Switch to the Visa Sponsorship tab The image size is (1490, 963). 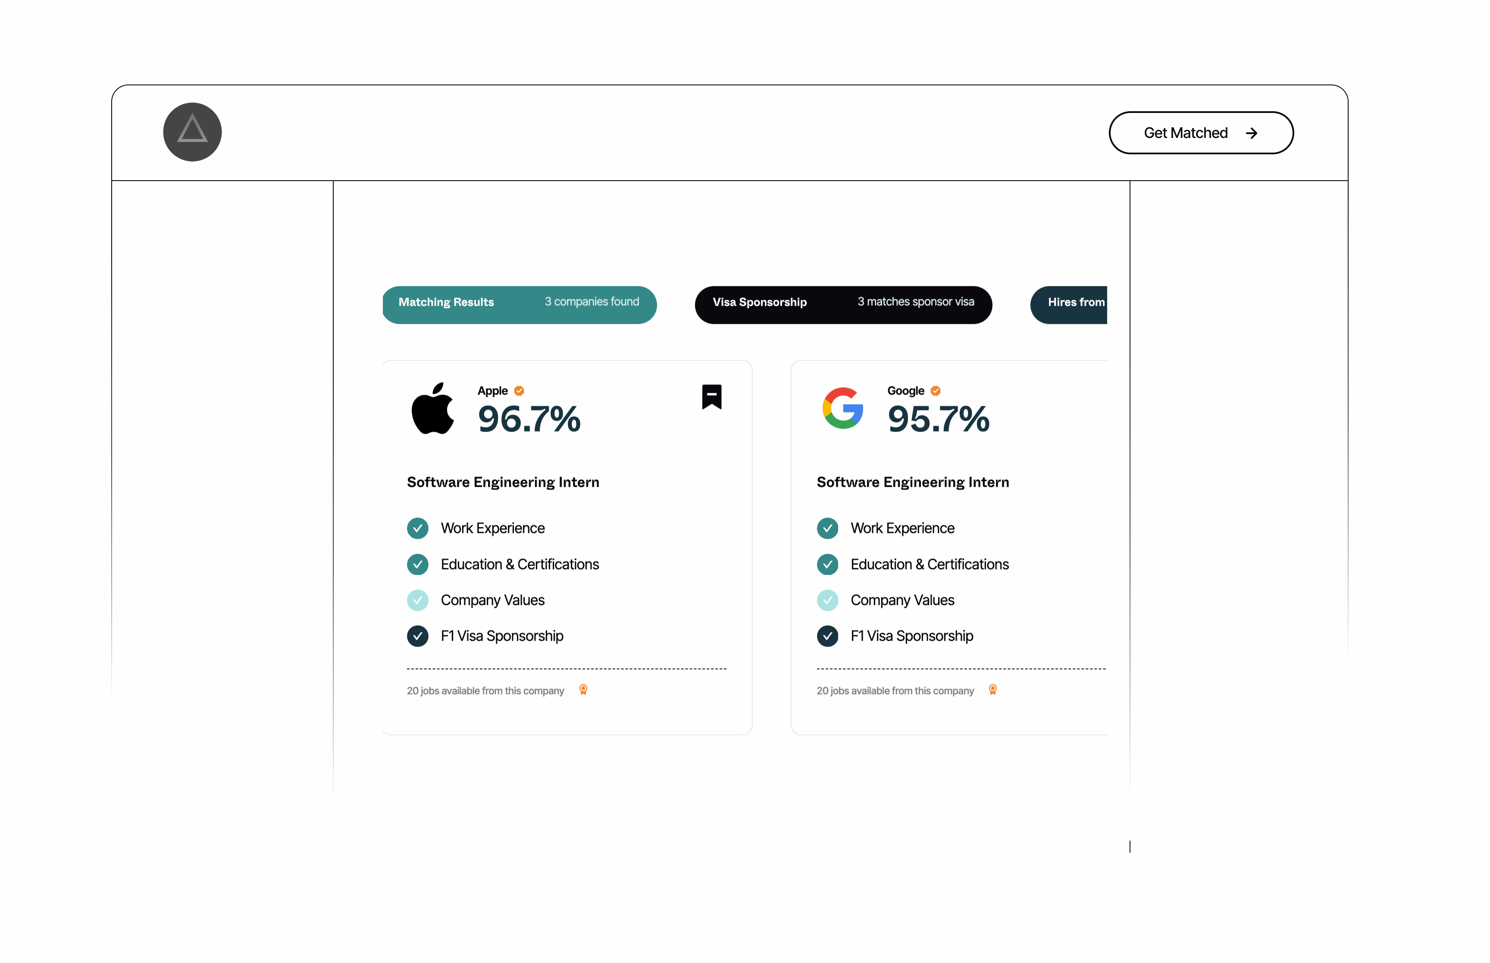point(843,305)
